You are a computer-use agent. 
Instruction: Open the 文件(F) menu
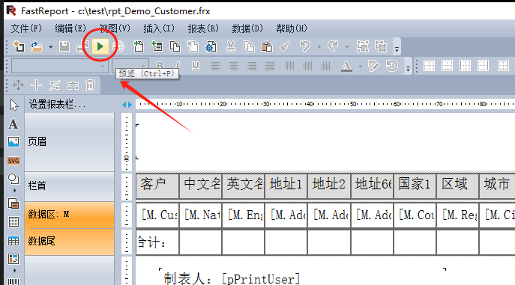[x=26, y=29]
